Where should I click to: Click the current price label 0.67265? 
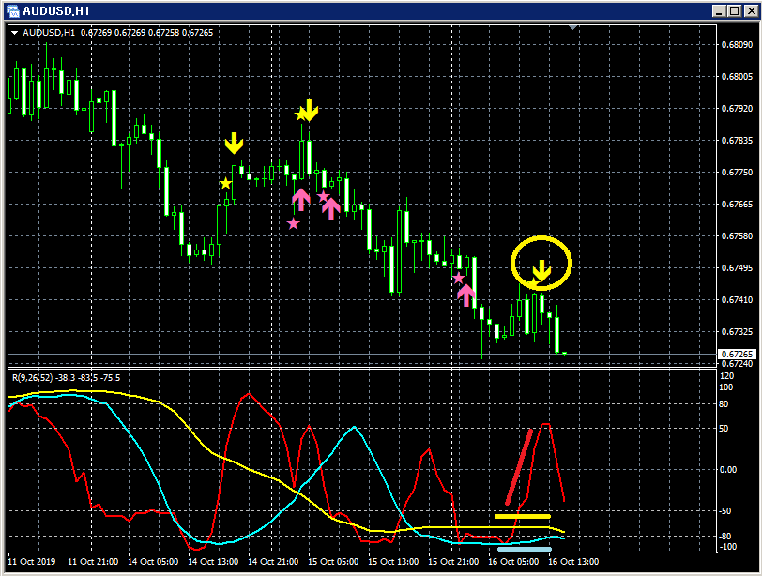click(x=737, y=355)
